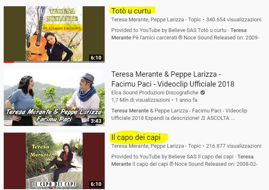Open the Totò u curtu video title

tap(131, 11)
